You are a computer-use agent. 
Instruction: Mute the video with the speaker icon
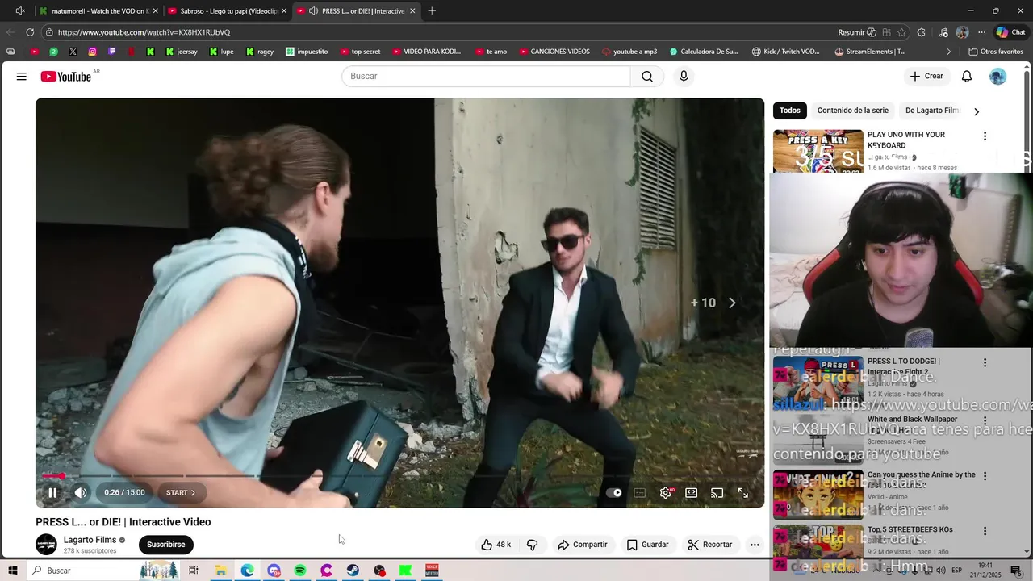(x=81, y=492)
